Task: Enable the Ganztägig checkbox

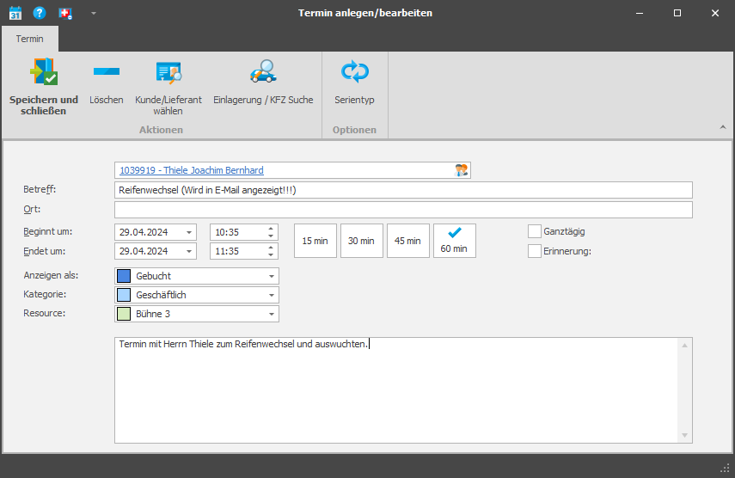Action: click(x=535, y=231)
